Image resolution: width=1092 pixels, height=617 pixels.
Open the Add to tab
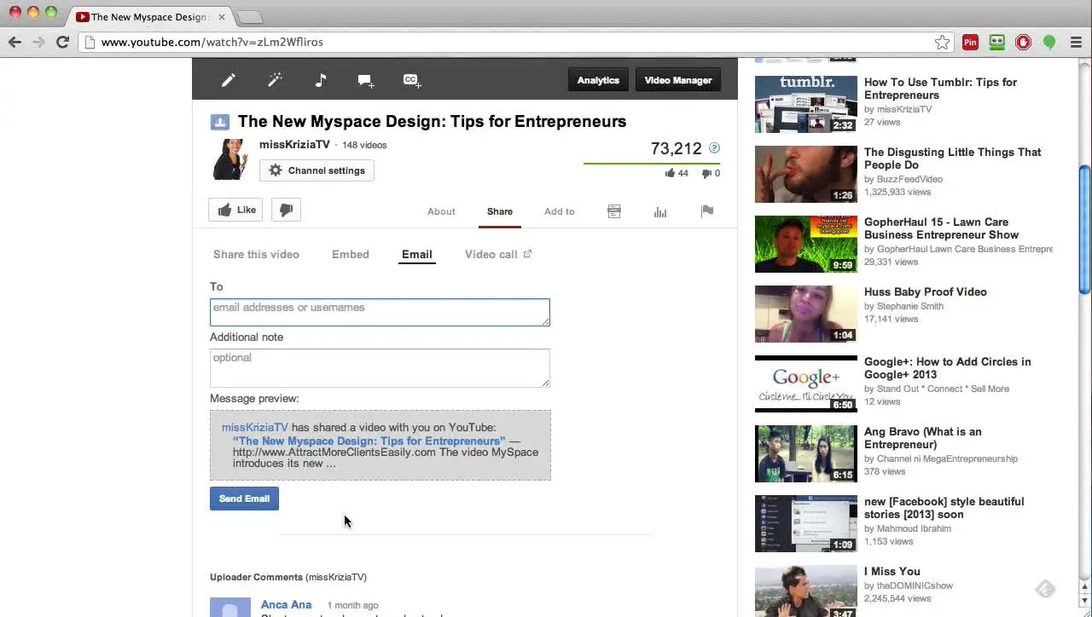click(560, 211)
